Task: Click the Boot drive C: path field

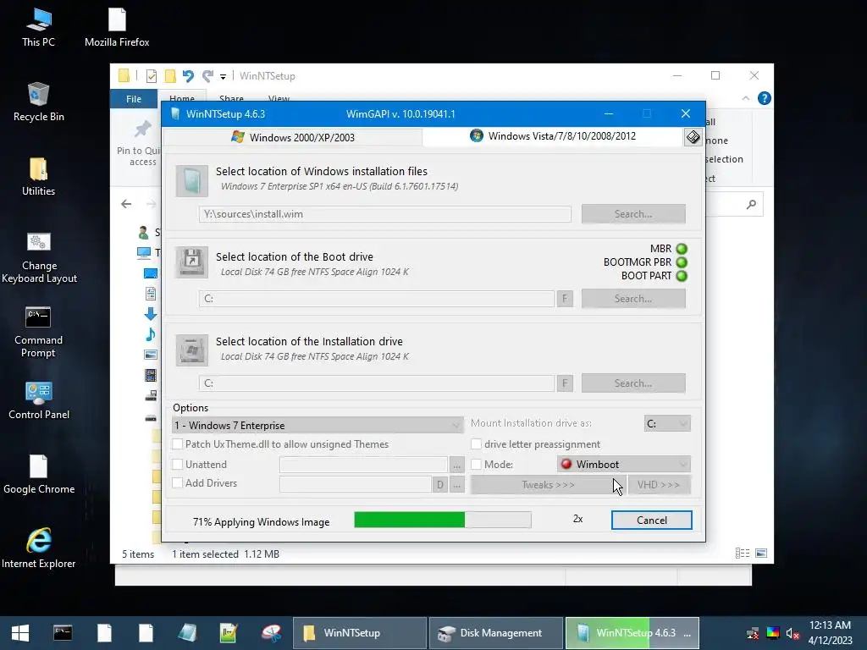Action: pos(377,299)
